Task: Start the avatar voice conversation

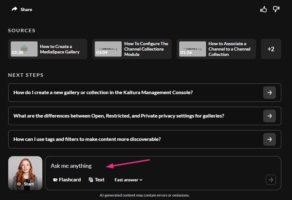Action: pyautogui.click(x=25, y=173)
